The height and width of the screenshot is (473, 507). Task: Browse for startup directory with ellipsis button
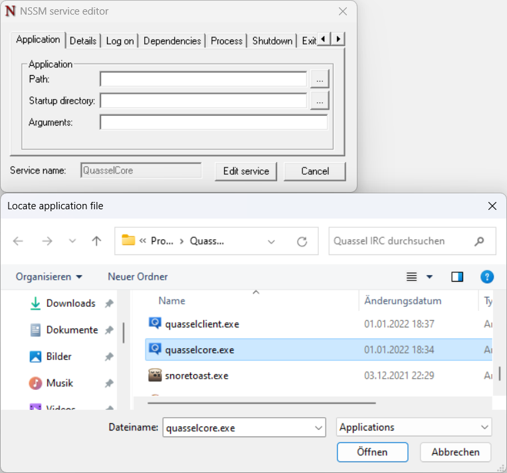[320, 100]
